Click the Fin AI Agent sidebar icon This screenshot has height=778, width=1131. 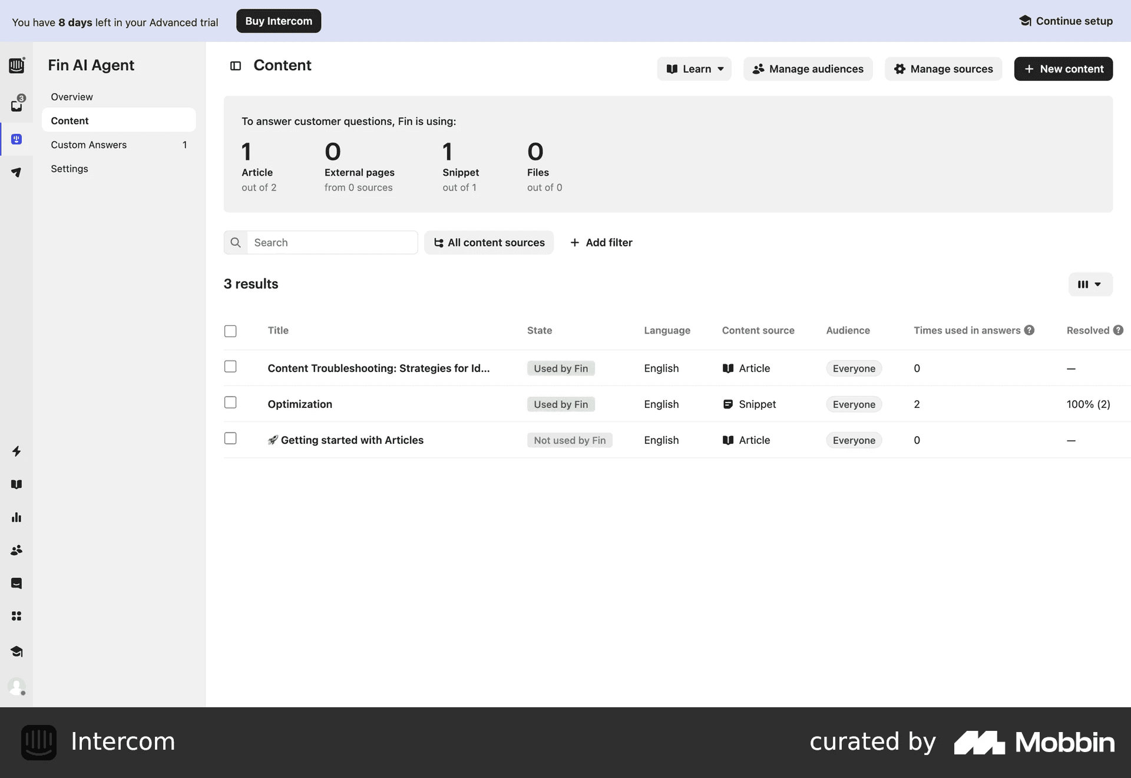click(x=16, y=139)
